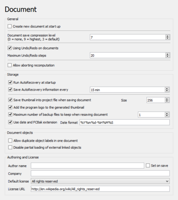Enable Create new document at start up

pyautogui.click(x=10, y=26)
